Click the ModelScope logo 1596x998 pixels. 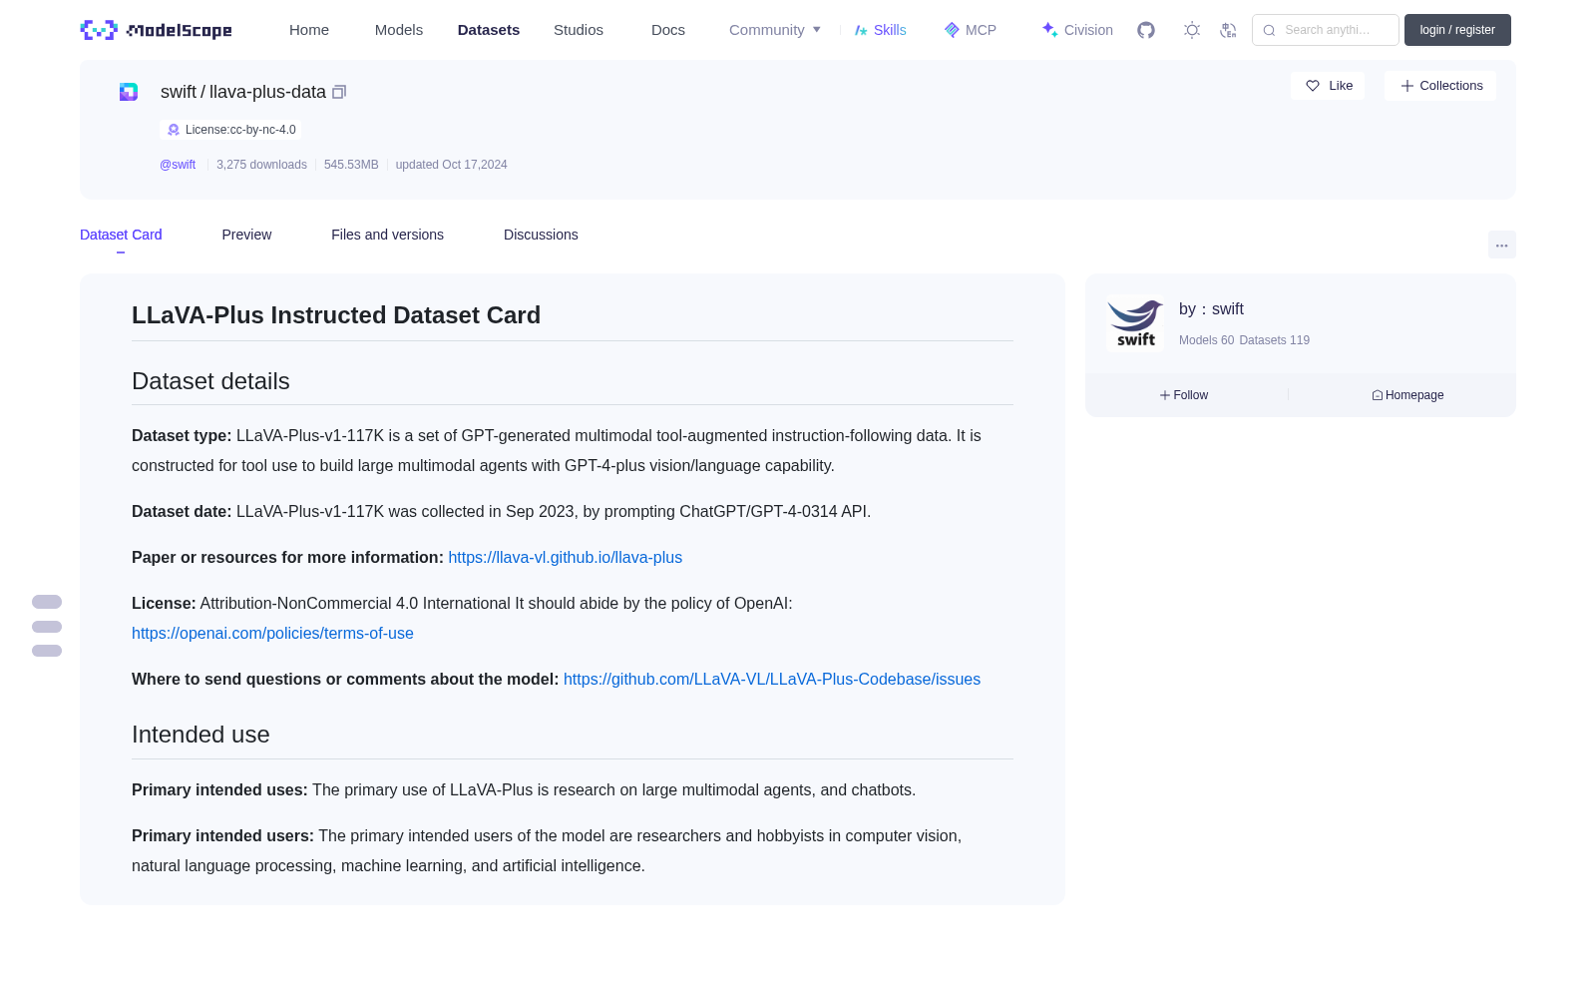point(156,30)
